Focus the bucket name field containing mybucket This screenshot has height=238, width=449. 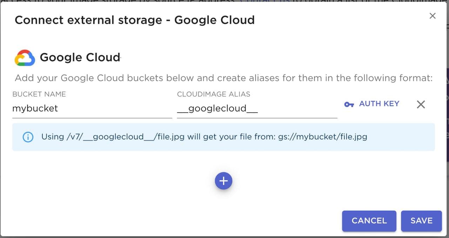click(92, 109)
